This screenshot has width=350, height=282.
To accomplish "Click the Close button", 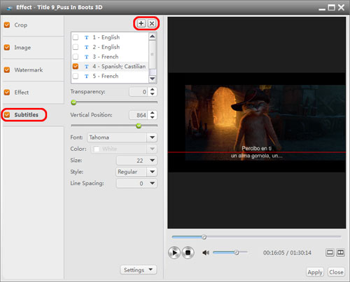I will (336, 272).
